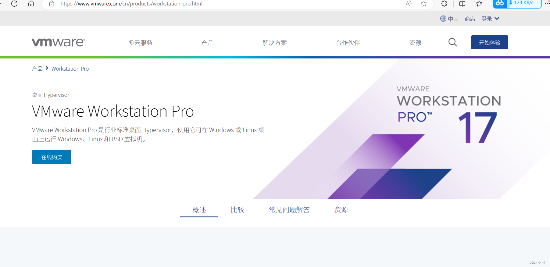Go to 产品 in the breadcrumb
Image resolution: width=550 pixels, height=267 pixels.
point(37,69)
